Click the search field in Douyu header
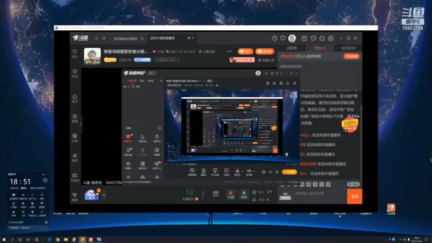The image size is (432, 243). (x=126, y=38)
